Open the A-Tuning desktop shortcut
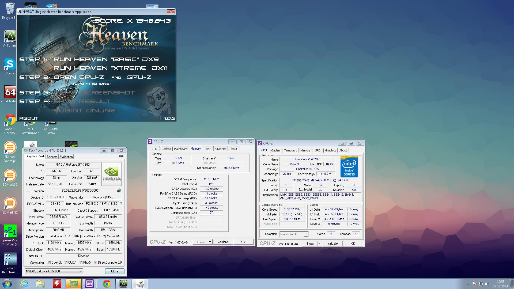 10,39
